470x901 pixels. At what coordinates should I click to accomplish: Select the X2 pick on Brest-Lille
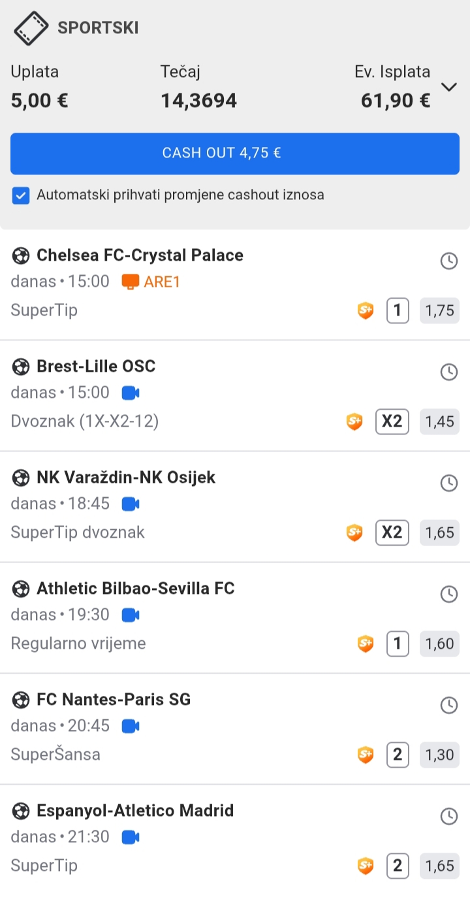[392, 421]
